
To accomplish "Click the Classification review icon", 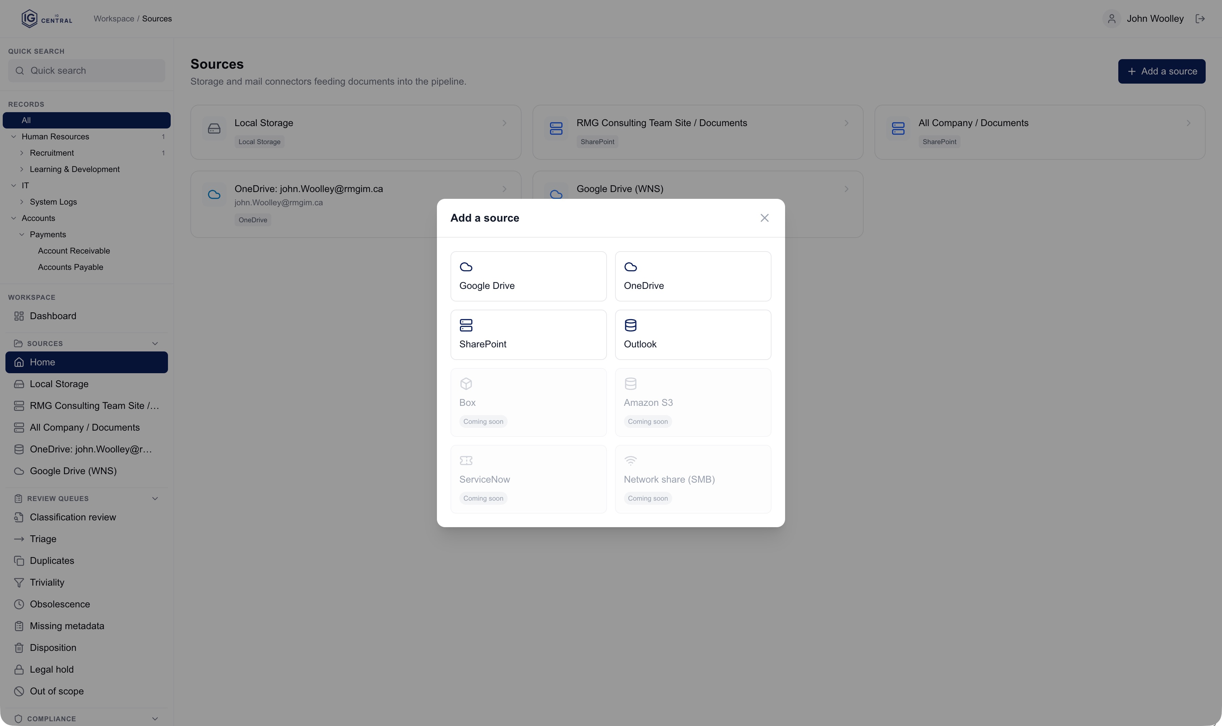I will [19, 517].
